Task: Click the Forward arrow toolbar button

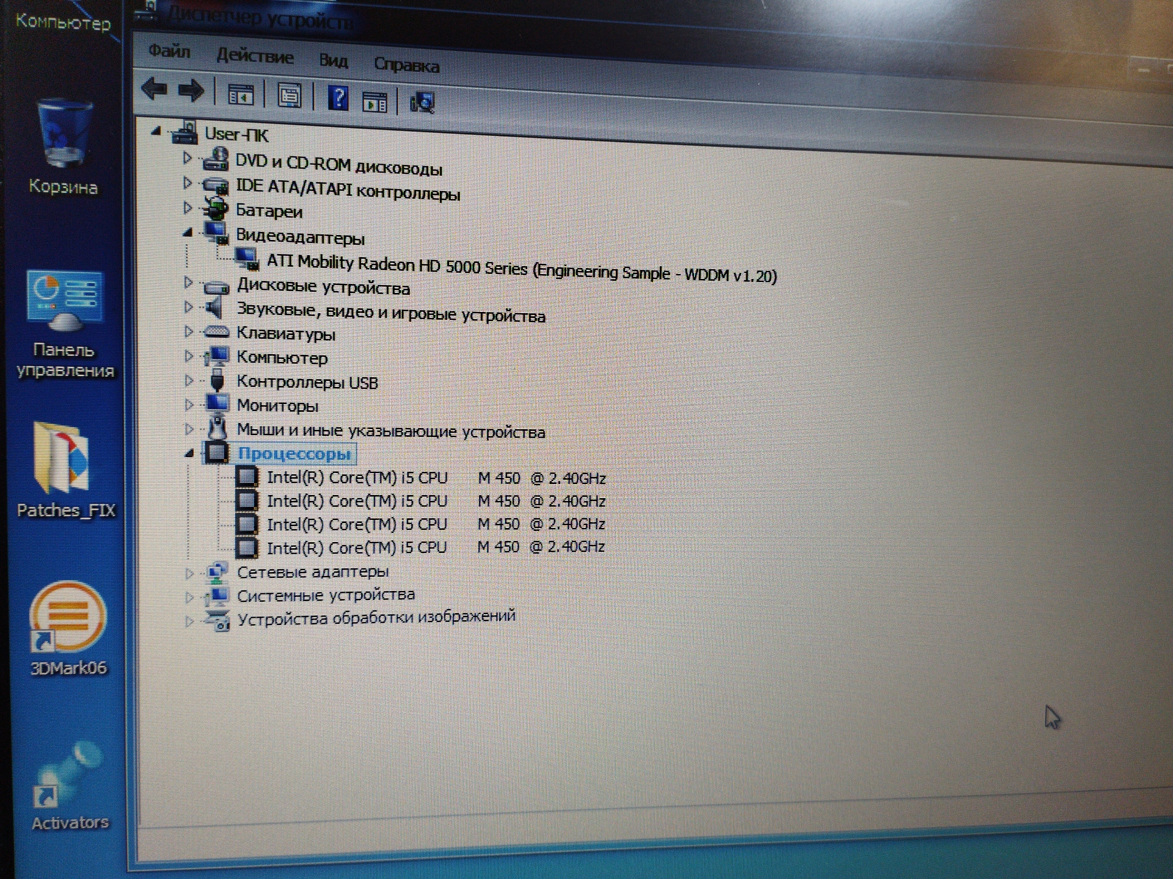Action: (x=191, y=91)
